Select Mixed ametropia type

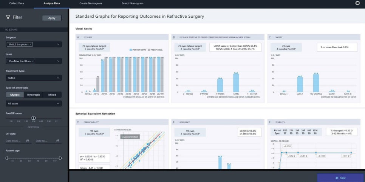click(52, 95)
